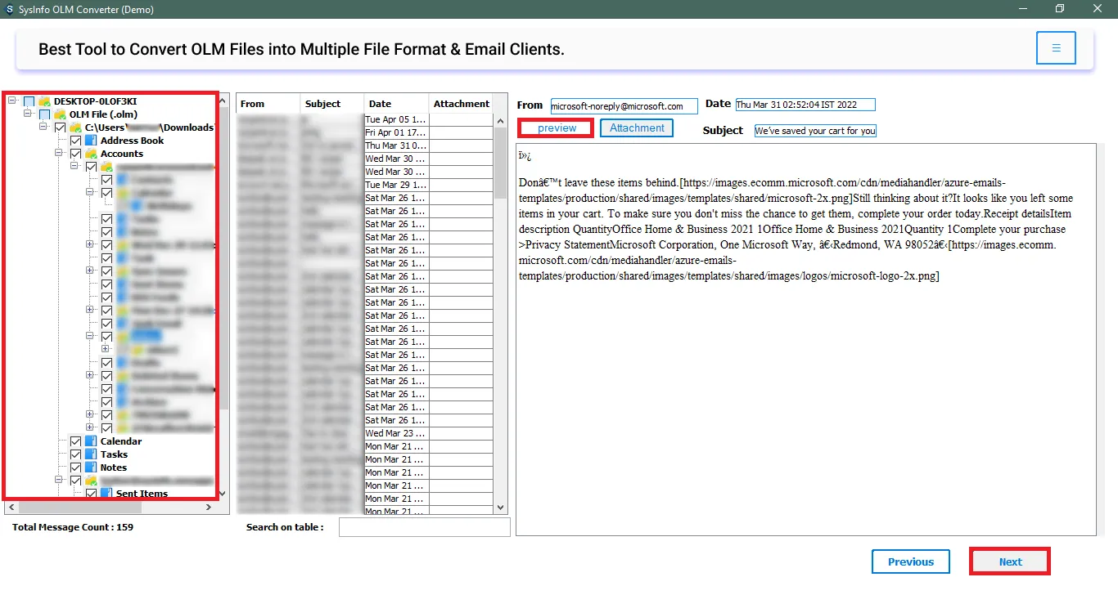The width and height of the screenshot is (1118, 595).
Task: Switch to the Attachment tab
Action: point(636,128)
